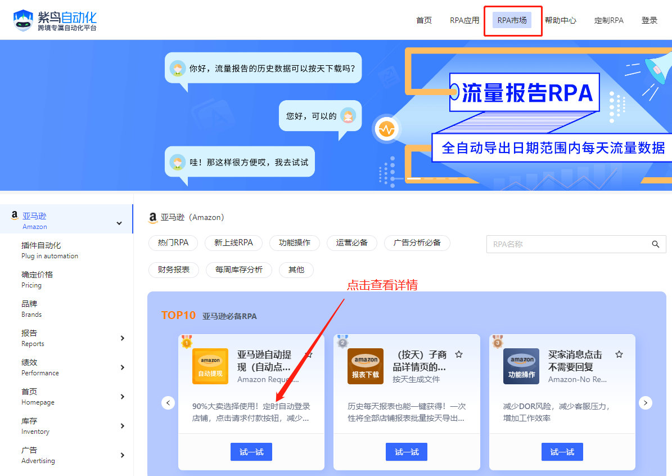This screenshot has height=476, width=672.
Task: Filter by 其他 tag
Action: click(x=296, y=270)
